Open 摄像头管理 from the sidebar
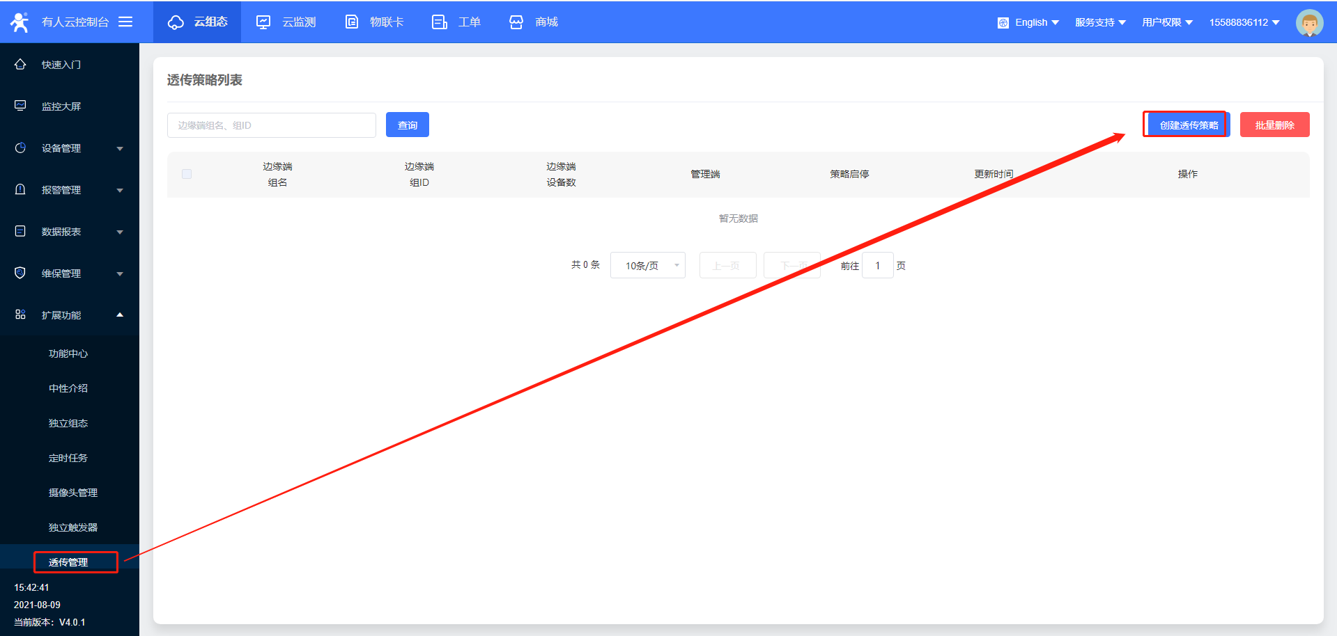 pos(73,493)
